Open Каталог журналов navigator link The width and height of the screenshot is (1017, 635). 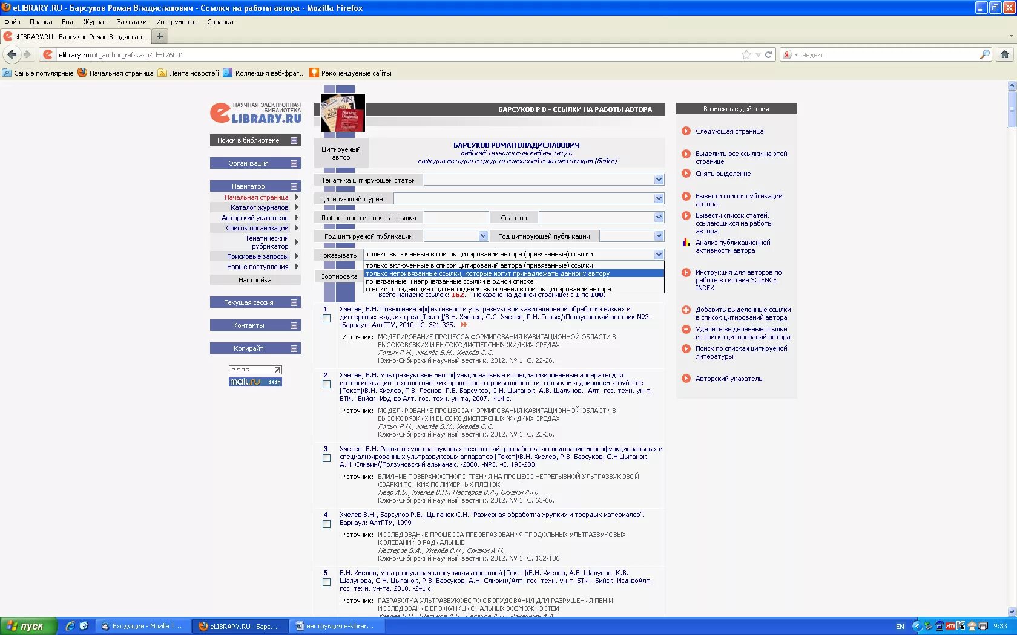point(259,207)
